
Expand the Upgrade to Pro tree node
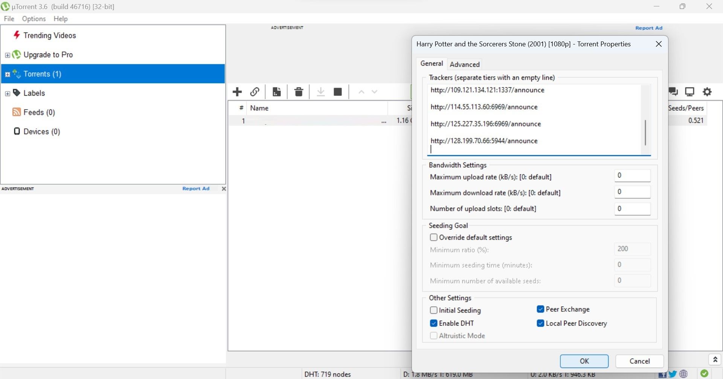pos(8,55)
